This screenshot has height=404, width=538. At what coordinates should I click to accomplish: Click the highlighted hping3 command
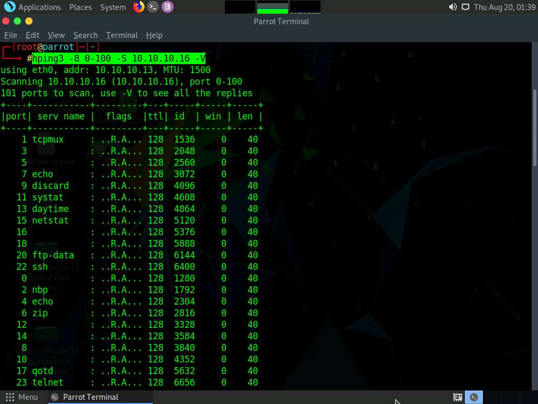point(119,58)
